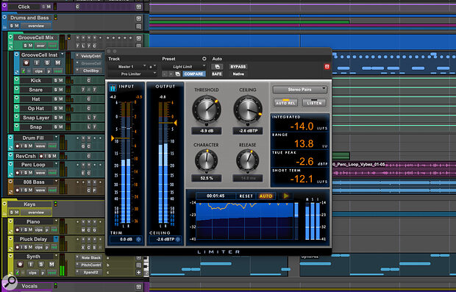Mute the Click track

(x=49, y=7)
